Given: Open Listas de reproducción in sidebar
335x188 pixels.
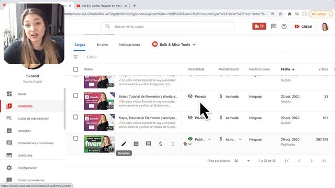Looking at the screenshot, I should pos(32,119).
